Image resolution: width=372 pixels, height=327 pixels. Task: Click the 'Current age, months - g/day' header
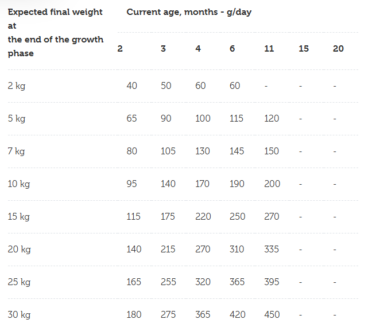(189, 12)
